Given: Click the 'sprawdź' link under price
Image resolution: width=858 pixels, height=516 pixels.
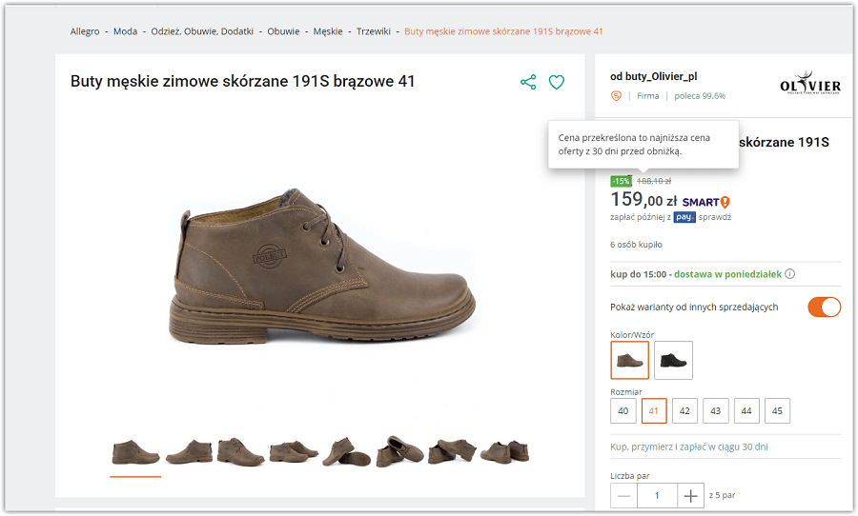Looking at the screenshot, I should pos(715,217).
